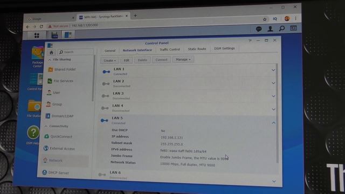Screen dimensions: 345x194
Task: Click the Control Panel help question mark
Action: 250,41
